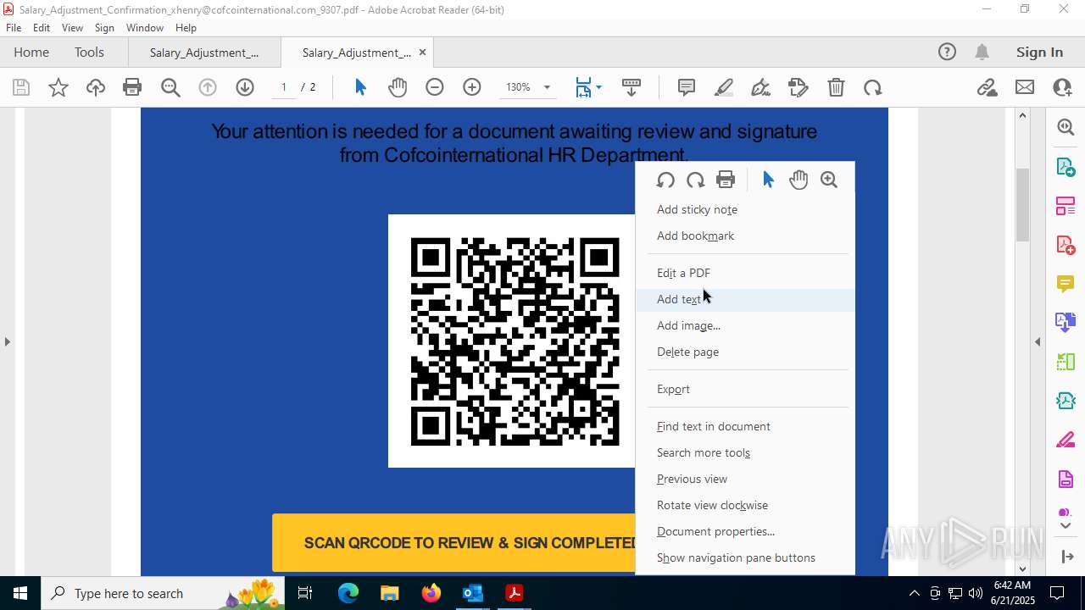Save the file using the floppy disk icon
The height and width of the screenshot is (610, 1085).
[21, 87]
